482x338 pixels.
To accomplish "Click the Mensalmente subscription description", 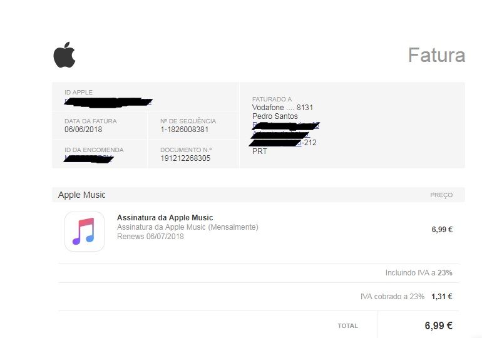I will point(188,227).
